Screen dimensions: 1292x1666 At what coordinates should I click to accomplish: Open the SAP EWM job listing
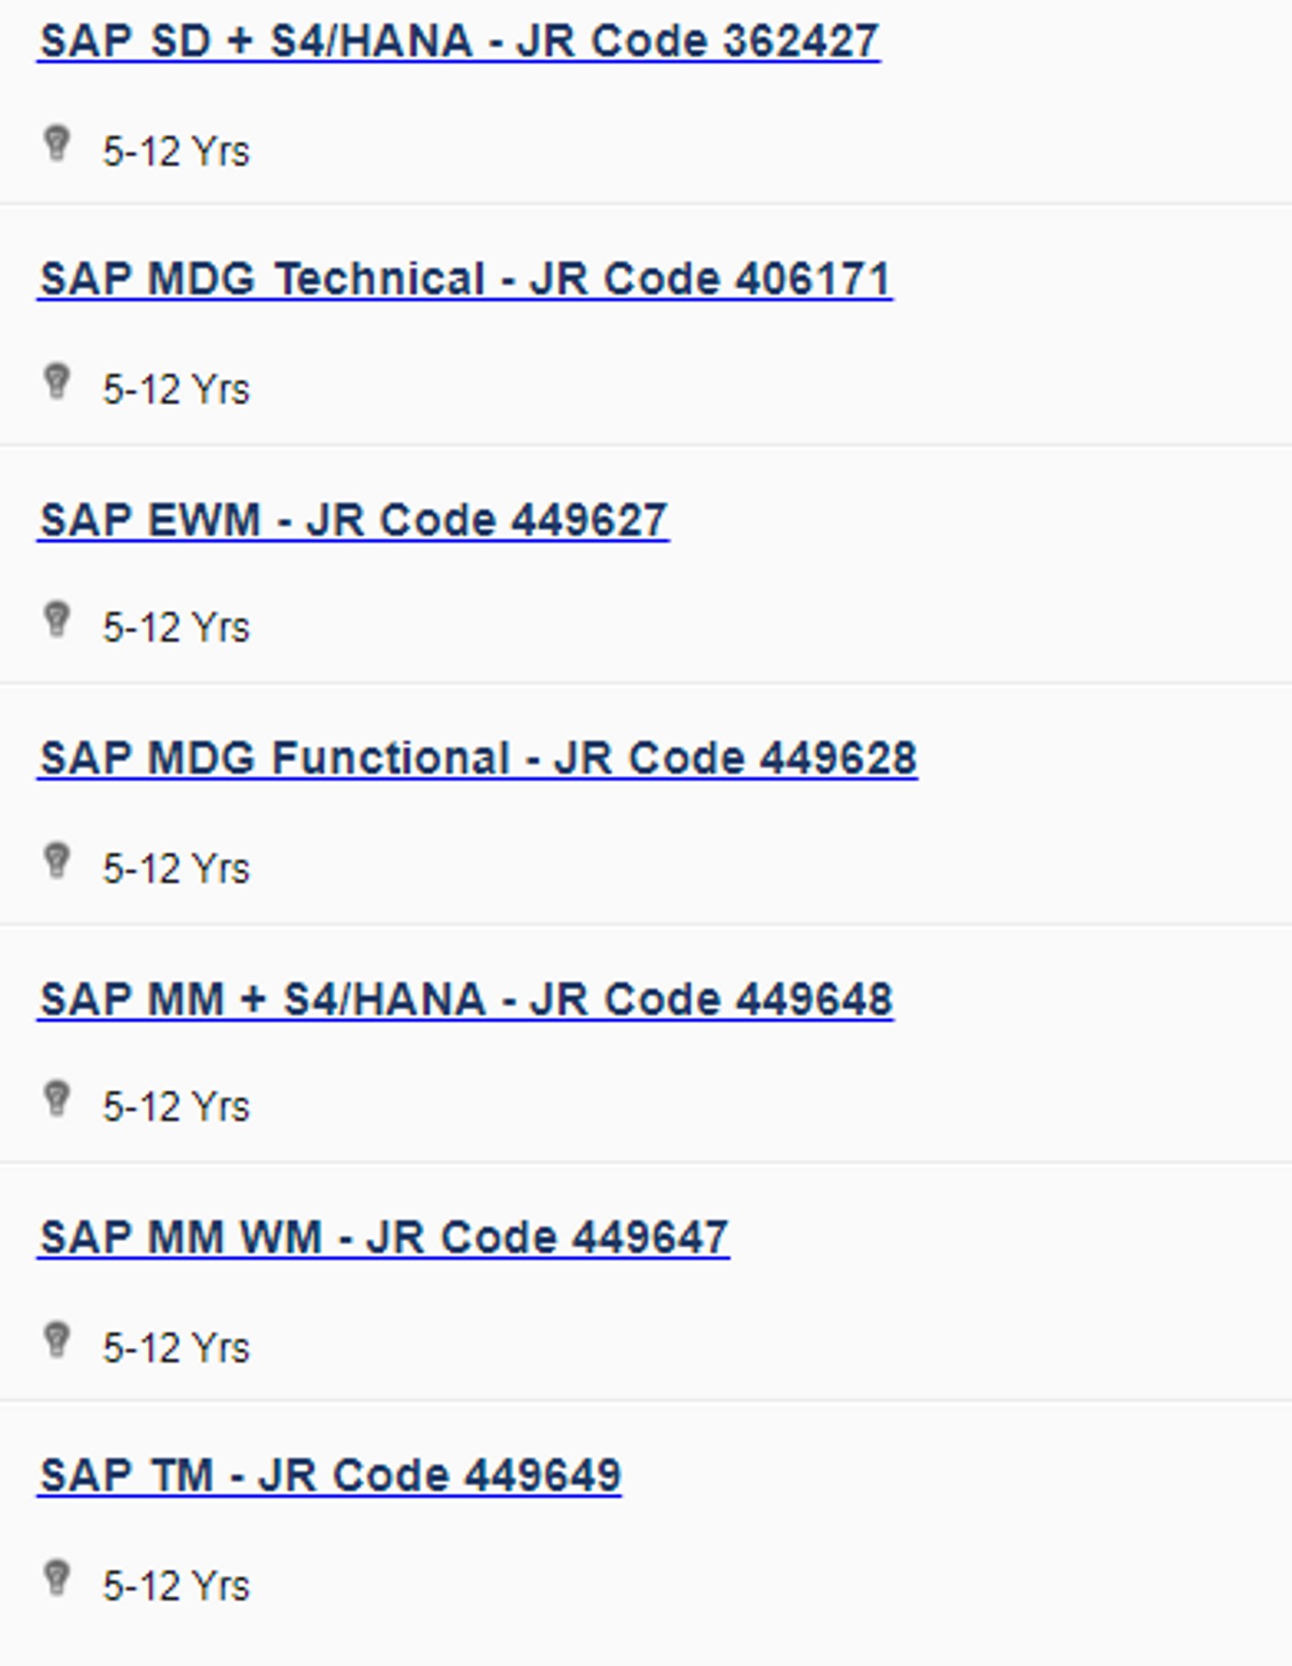[354, 520]
